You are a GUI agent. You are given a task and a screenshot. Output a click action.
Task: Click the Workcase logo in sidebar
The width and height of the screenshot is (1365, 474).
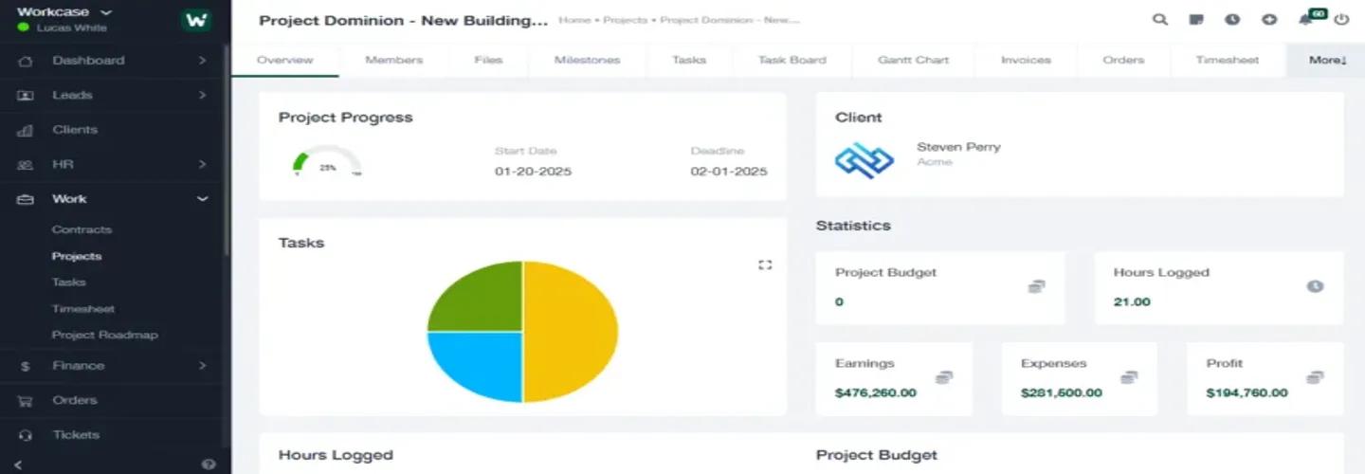tap(196, 20)
